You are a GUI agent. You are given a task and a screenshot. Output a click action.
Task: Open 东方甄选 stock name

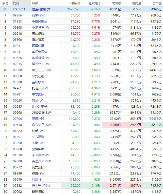click(x=38, y=137)
